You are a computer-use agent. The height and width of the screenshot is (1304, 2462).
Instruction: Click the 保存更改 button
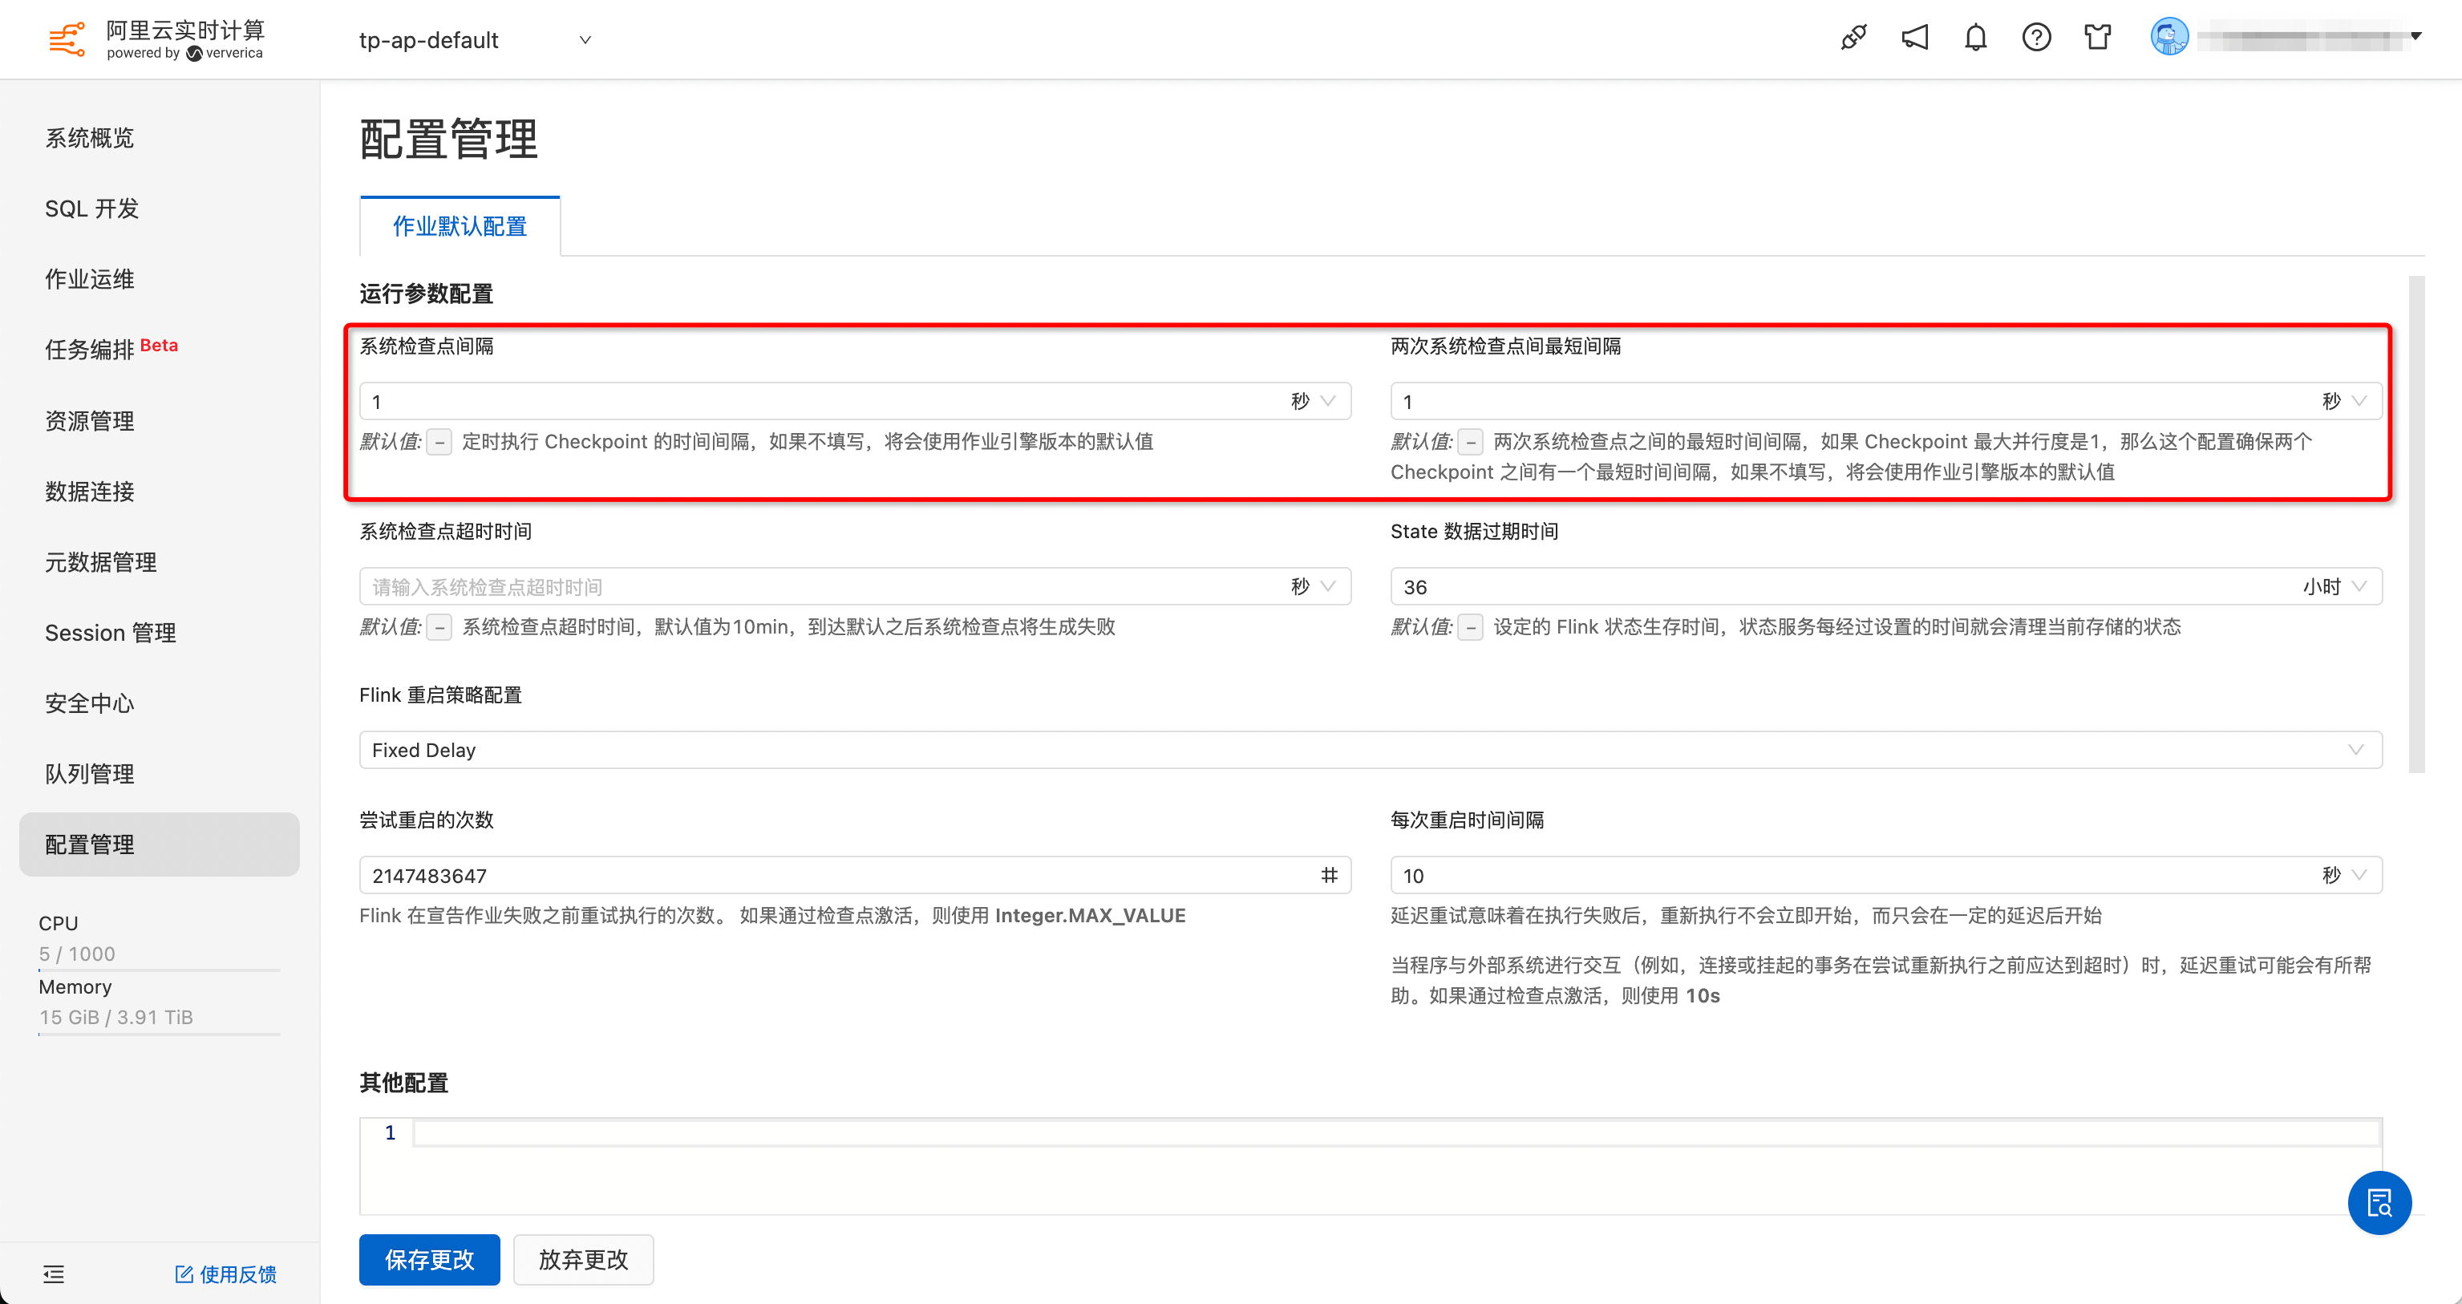tap(429, 1260)
